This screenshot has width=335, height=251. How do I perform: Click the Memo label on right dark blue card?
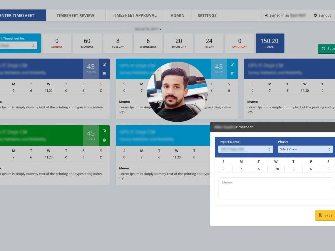tap(253, 102)
